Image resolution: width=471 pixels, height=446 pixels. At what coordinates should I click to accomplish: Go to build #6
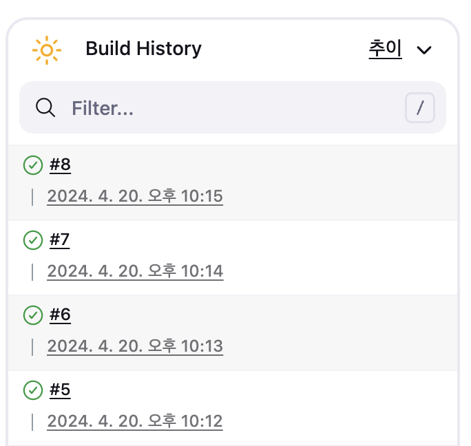click(x=61, y=315)
